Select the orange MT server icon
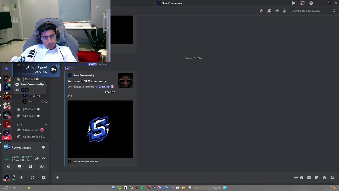Viewport: 339px width, 191px height. pos(7,96)
